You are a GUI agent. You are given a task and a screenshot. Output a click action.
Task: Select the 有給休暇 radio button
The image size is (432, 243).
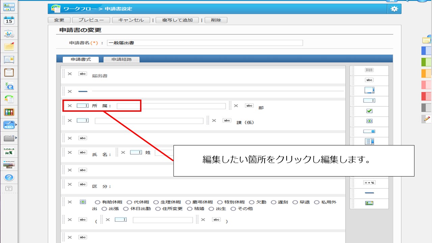[98, 202]
